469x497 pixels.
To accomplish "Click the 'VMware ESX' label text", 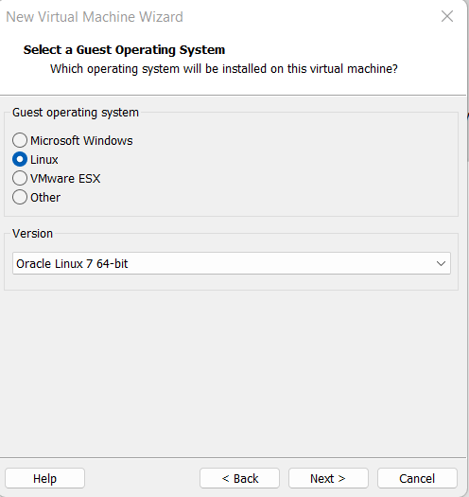I will tap(65, 179).
